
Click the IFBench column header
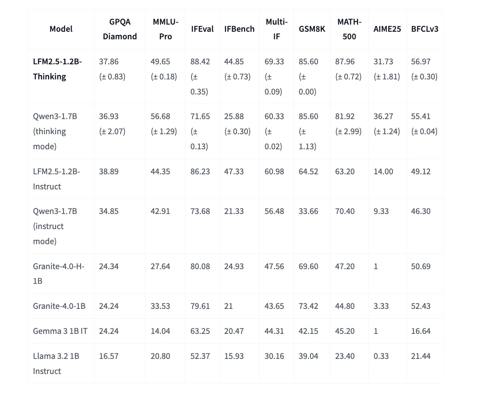click(239, 29)
